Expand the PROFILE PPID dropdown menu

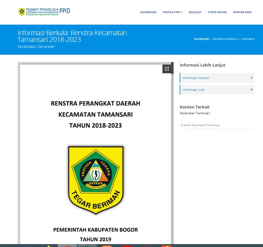[172, 12]
